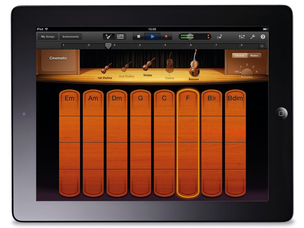The image size is (304, 228).
Task: Open the mixer level controls icon
Action: 242,36
